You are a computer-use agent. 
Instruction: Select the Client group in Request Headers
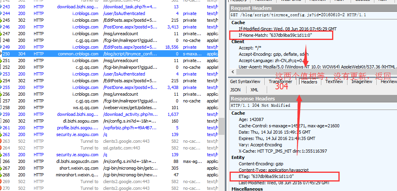238,42
